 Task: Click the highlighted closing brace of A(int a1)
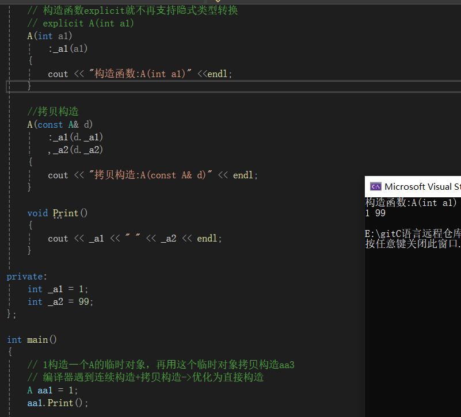(29, 86)
